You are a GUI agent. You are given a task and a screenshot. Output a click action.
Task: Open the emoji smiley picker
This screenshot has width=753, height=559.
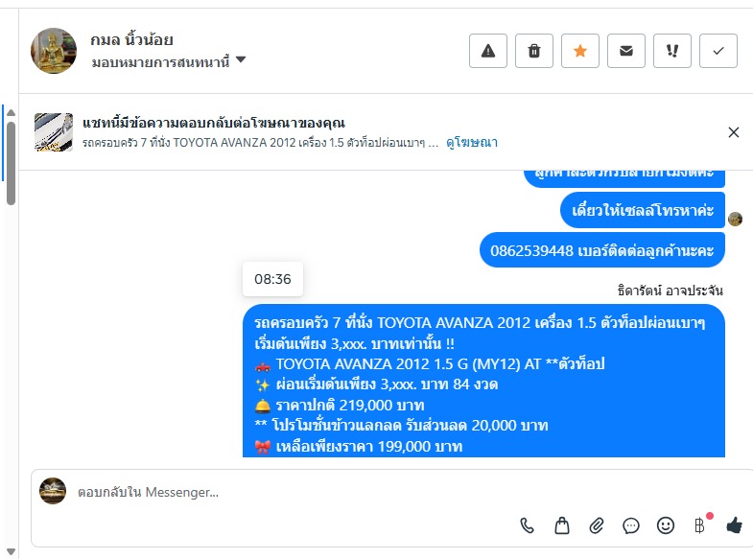coord(666,524)
